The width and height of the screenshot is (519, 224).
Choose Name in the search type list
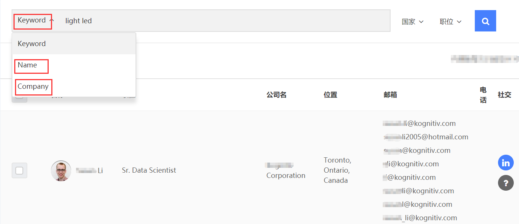tap(27, 65)
